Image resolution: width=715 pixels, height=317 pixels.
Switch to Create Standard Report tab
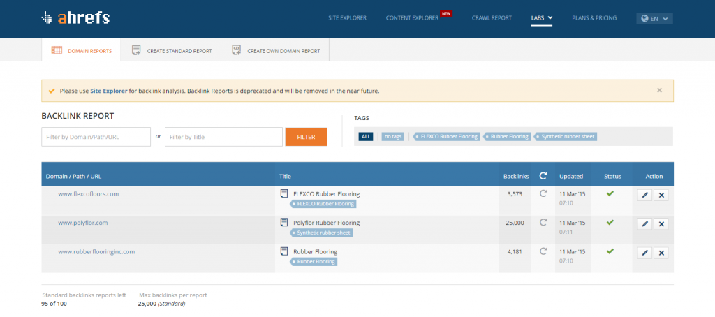click(x=171, y=50)
